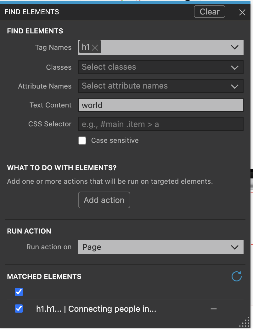This screenshot has width=253, height=329.
Task: Focus the CSS Selector input field
Action: coord(160,124)
